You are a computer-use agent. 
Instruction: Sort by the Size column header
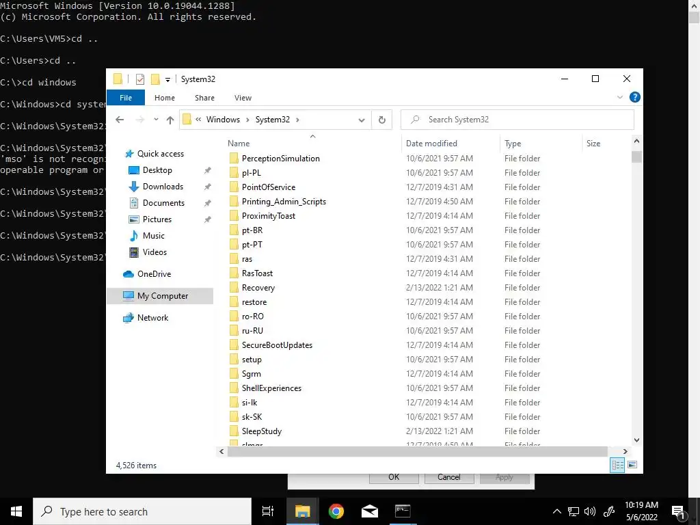[x=593, y=144]
